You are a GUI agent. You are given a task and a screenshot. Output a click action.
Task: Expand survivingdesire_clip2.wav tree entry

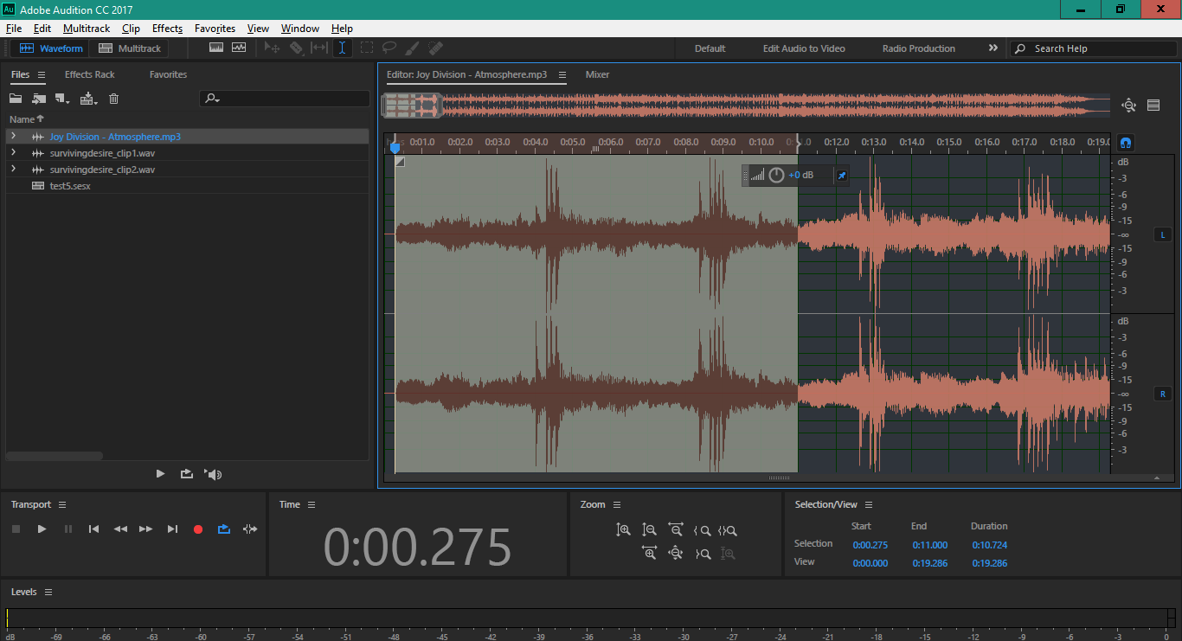(13, 170)
